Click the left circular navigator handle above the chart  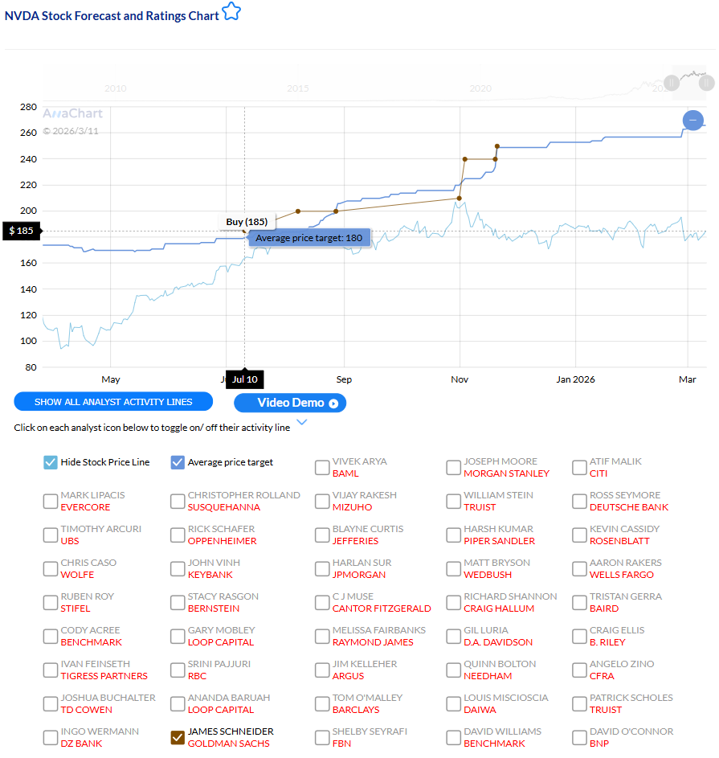coord(671,83)
